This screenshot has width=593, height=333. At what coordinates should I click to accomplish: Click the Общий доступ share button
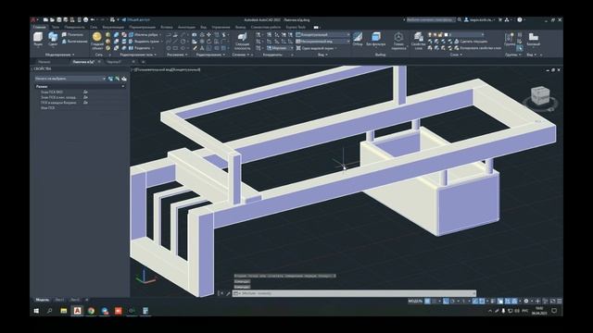pos(136,19)
